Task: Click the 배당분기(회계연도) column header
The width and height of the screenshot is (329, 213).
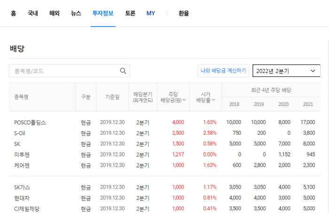Action: (x=143, y=97)
